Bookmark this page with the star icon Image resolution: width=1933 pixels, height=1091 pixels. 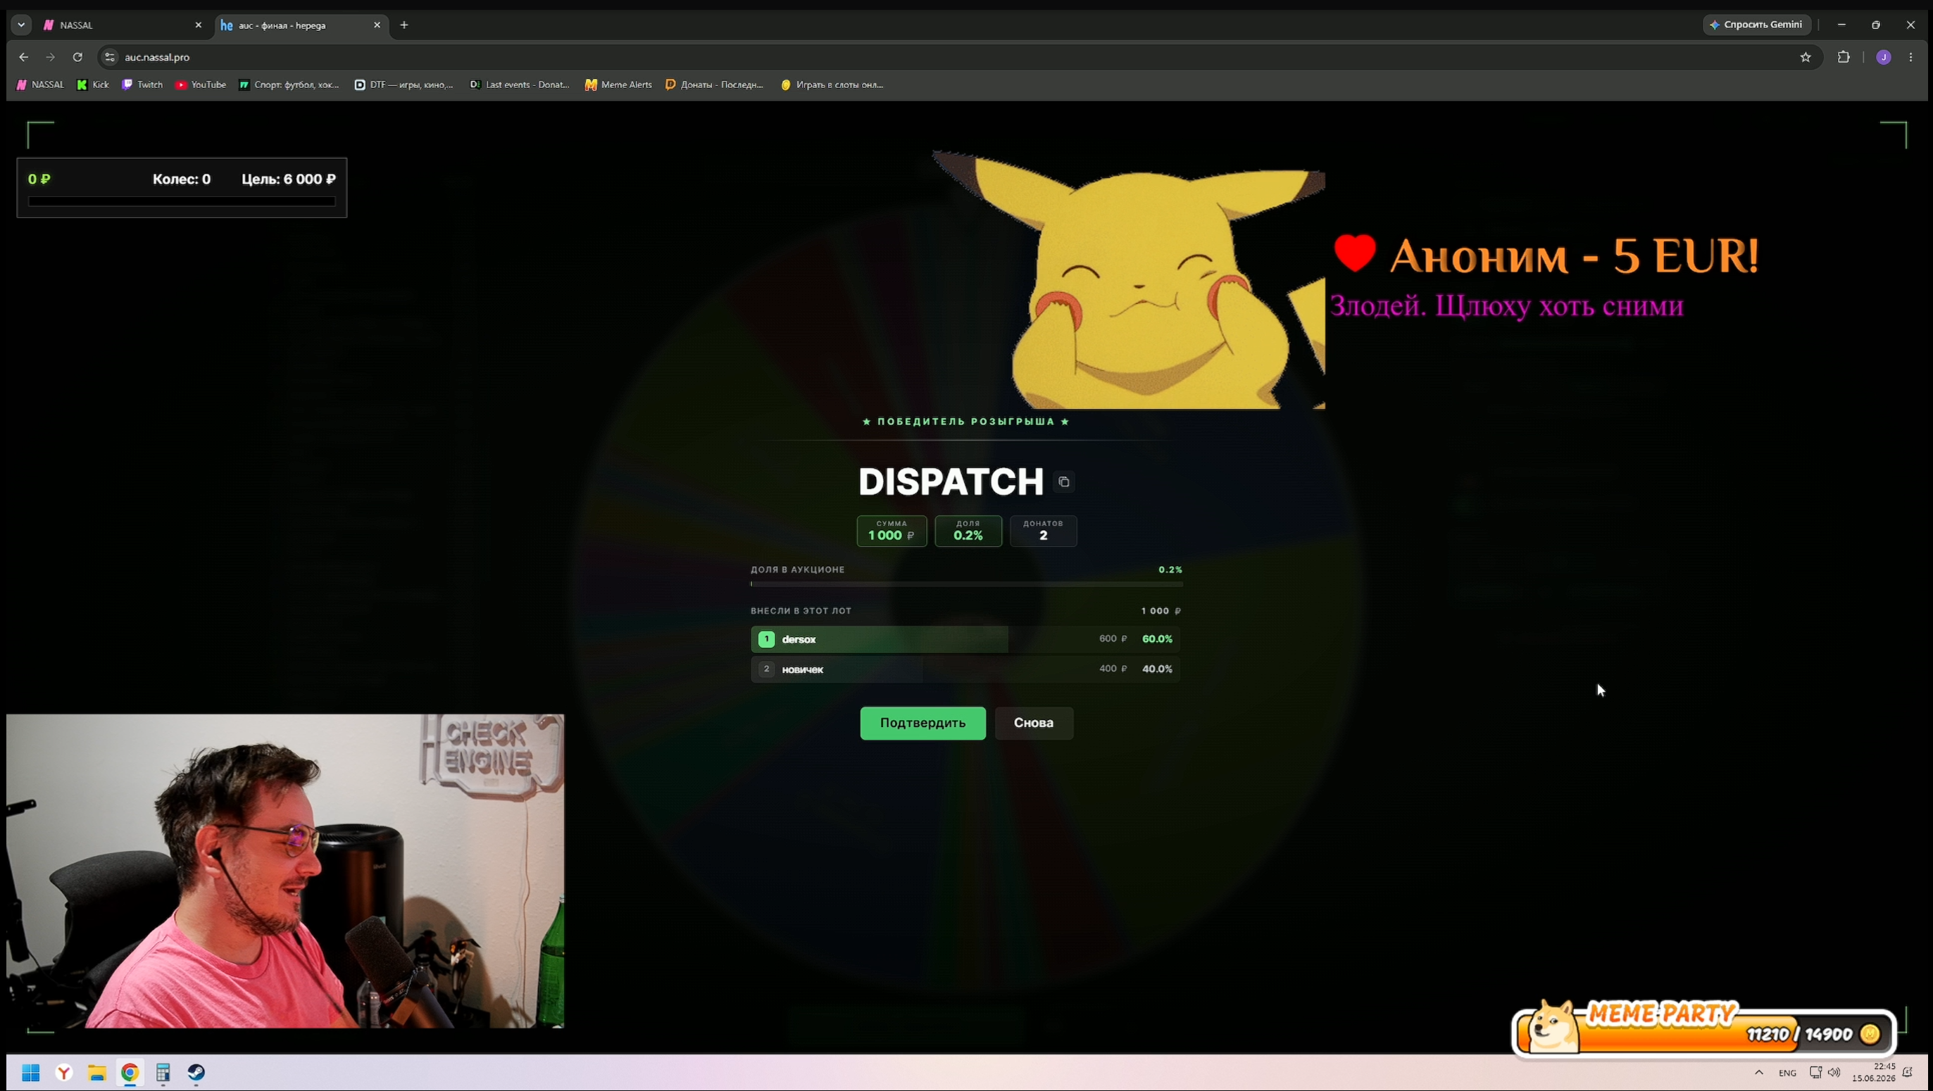coord(1806,57)
